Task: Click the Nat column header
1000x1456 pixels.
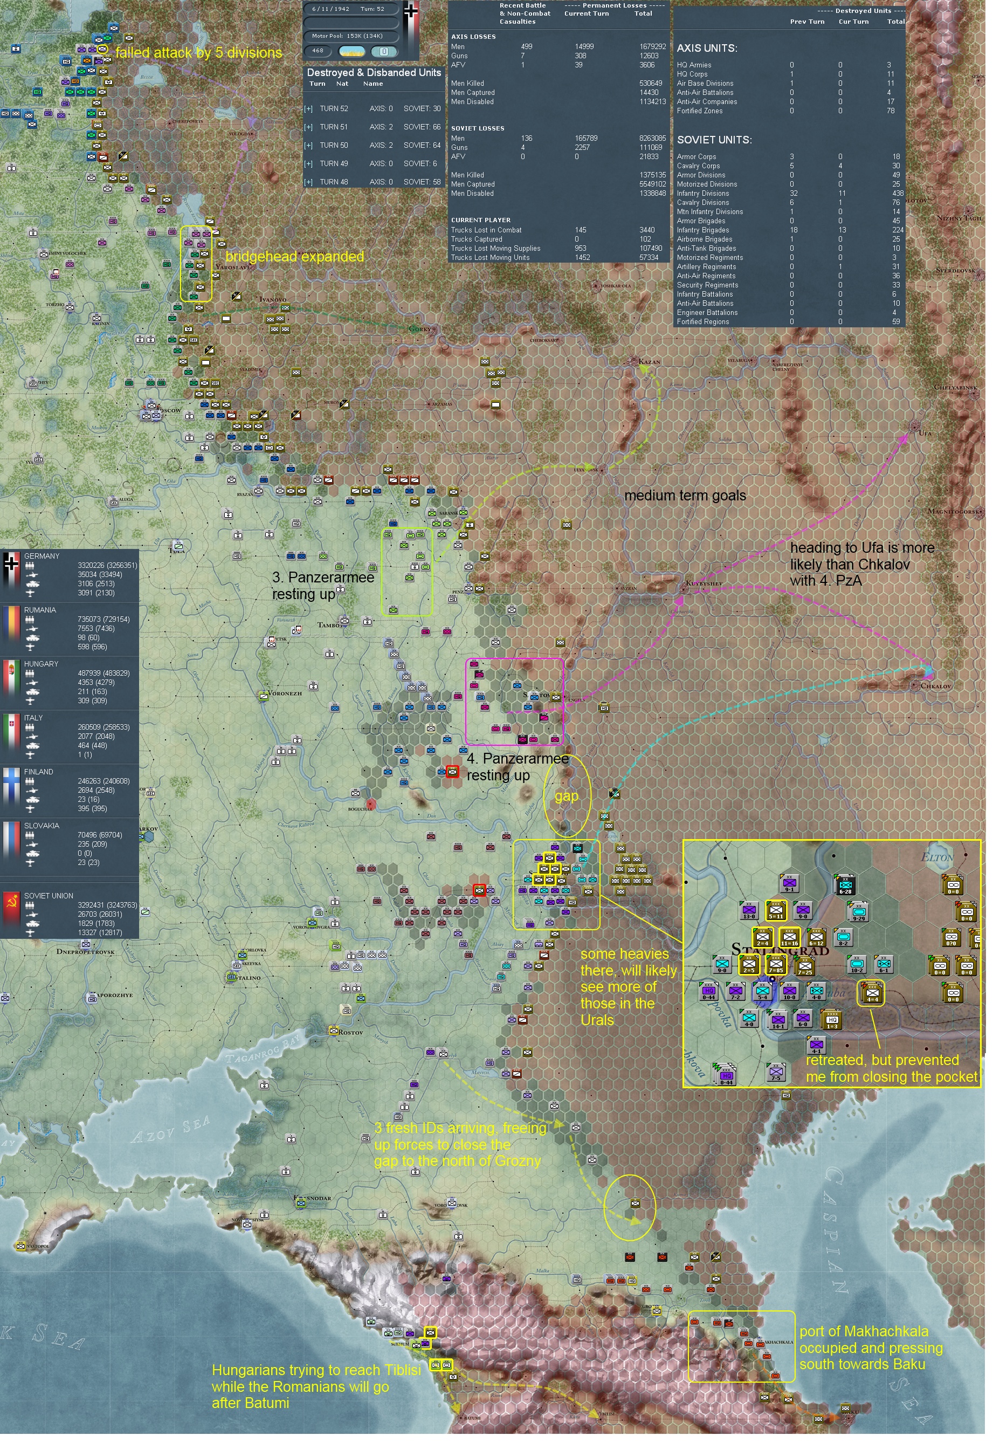Action: click(342, 84)
